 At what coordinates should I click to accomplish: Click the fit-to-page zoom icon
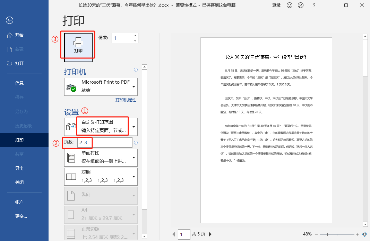pos(365,234)
